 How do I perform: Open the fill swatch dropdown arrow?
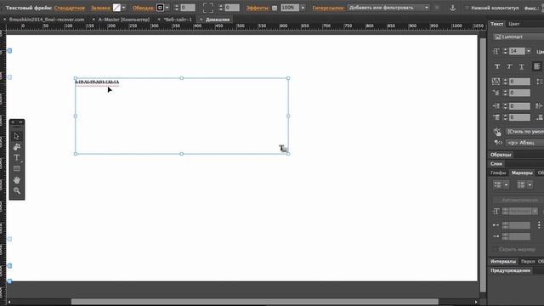click(124, 8)
